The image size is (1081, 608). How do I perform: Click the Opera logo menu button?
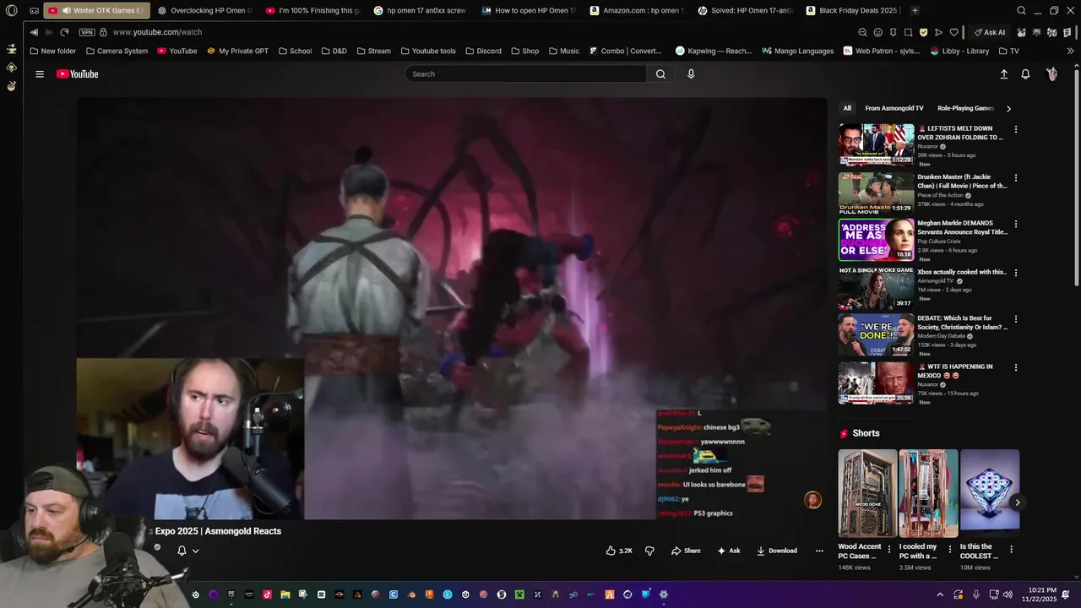pos(11,11)
